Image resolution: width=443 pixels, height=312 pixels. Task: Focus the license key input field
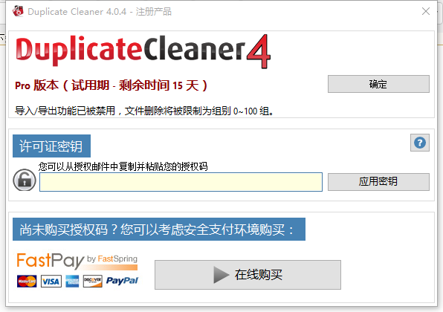[181, 182]
